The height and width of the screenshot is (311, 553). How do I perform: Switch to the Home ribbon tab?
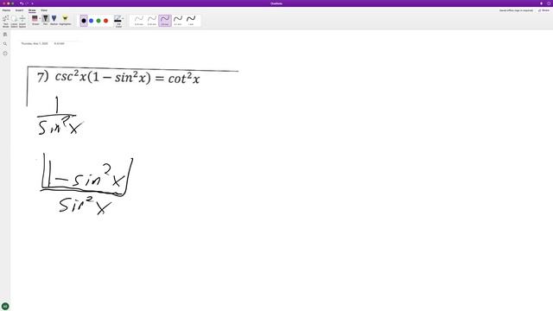(x=6, y=10)
